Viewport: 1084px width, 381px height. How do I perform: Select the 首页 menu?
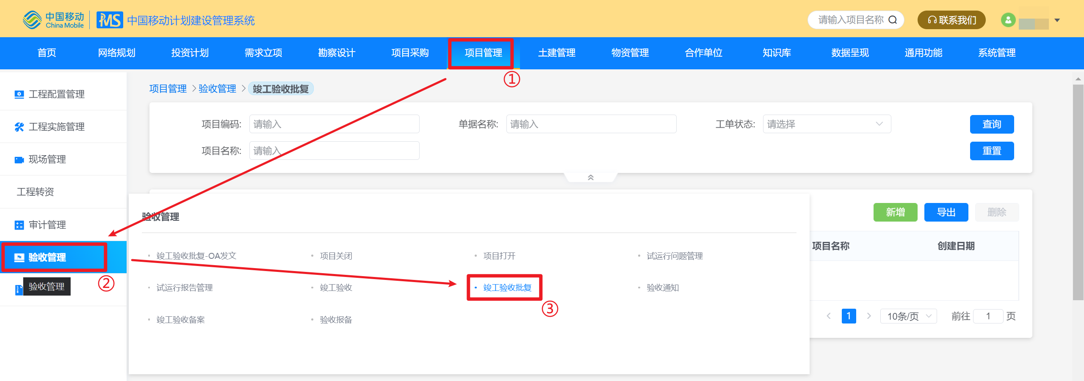pos(47,53)
